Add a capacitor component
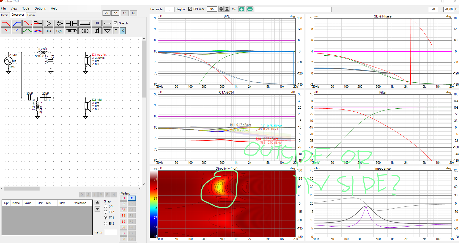Image resolution: width=459 pixels, height=243 pixels. click(71, 23)
